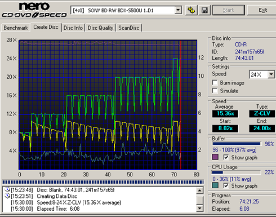276x217 pixels.
Task: Click the 22% CPU usage percentage
Action: tap(269, 172)
